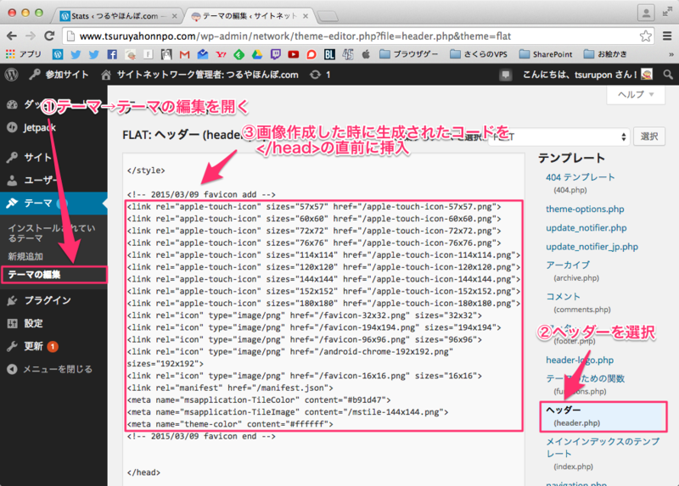Image resolution: width=679 pixels, height=486 pixels.
Task: Close the テーマの編集 browser tab
Action: coord(306,16)
